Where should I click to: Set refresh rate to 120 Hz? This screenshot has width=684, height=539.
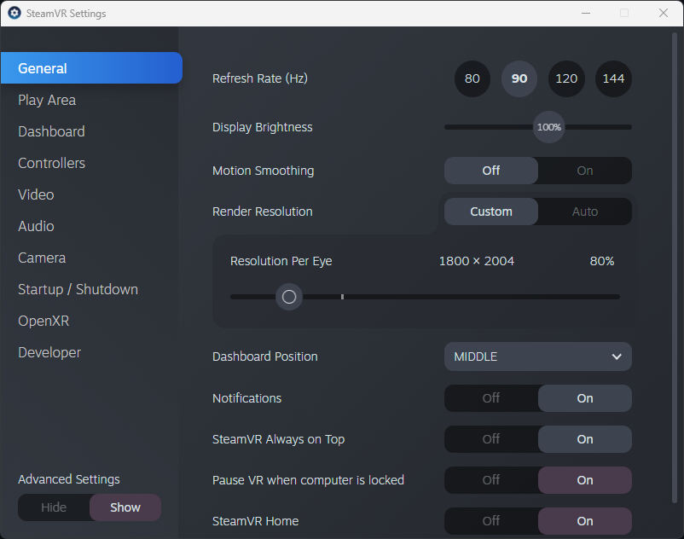(566, 78)
